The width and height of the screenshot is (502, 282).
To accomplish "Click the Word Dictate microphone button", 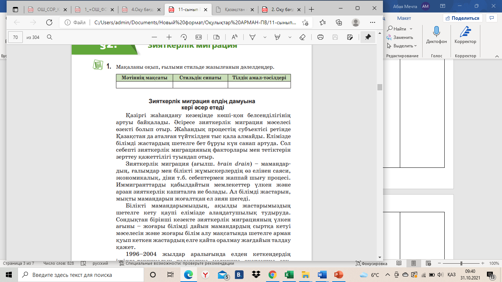I will (x=437, y=35).
